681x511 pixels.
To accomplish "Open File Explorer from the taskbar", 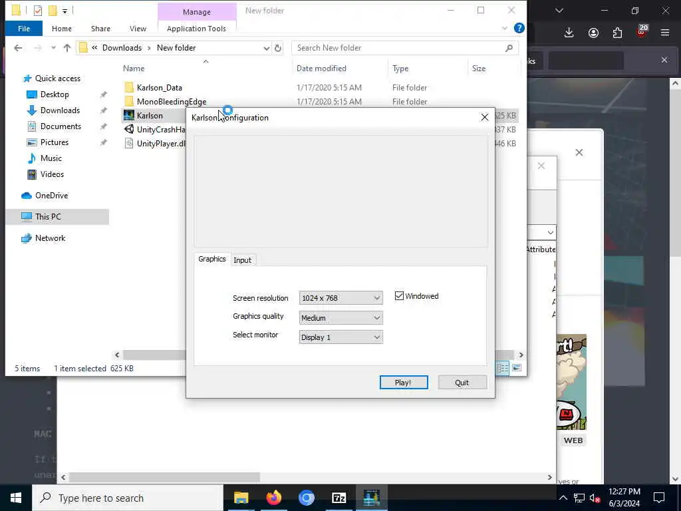I will [x=241, y=498].
